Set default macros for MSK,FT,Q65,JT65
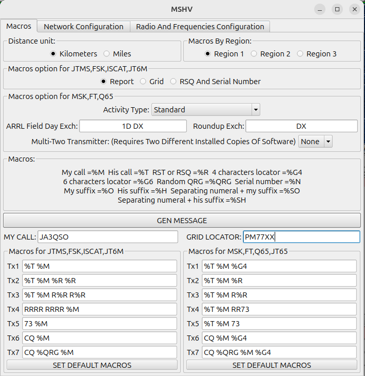 (272, 365)
